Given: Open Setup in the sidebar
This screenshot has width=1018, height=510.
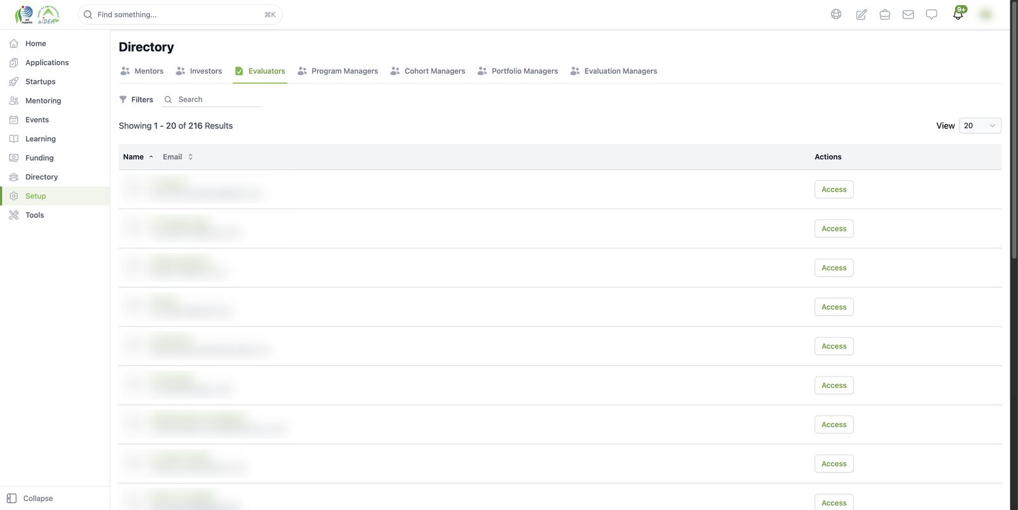Looking at the screenshot, I should click(55, 196).
